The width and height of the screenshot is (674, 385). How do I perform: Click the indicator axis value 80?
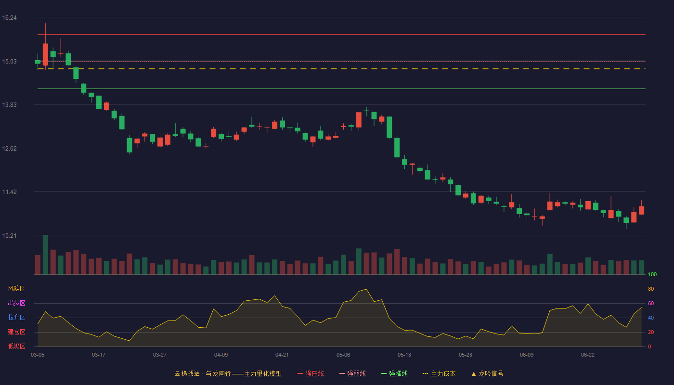pyautogui.click(x=651, y=289)
